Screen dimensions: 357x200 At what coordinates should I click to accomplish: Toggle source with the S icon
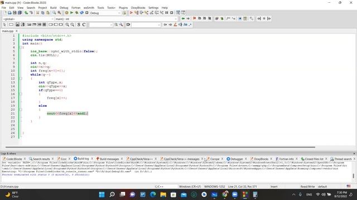tap(79, 24)
